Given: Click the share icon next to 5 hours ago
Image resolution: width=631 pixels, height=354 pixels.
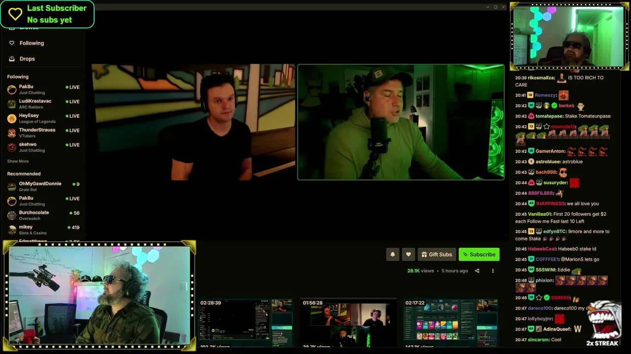Looking at the screenshot, I should coord(477,271).
